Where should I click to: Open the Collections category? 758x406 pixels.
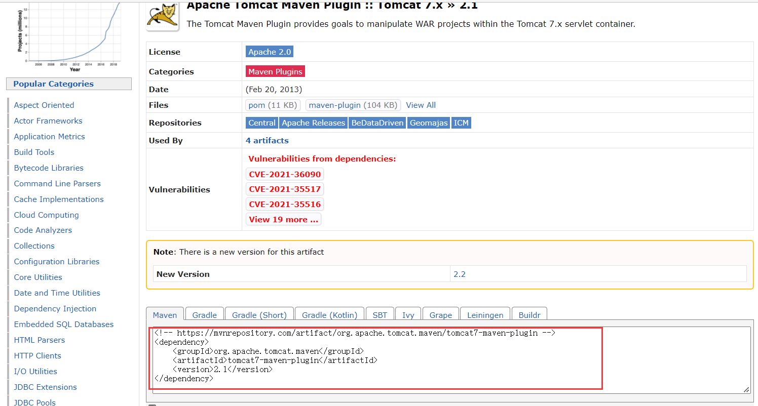coord(34,246)
